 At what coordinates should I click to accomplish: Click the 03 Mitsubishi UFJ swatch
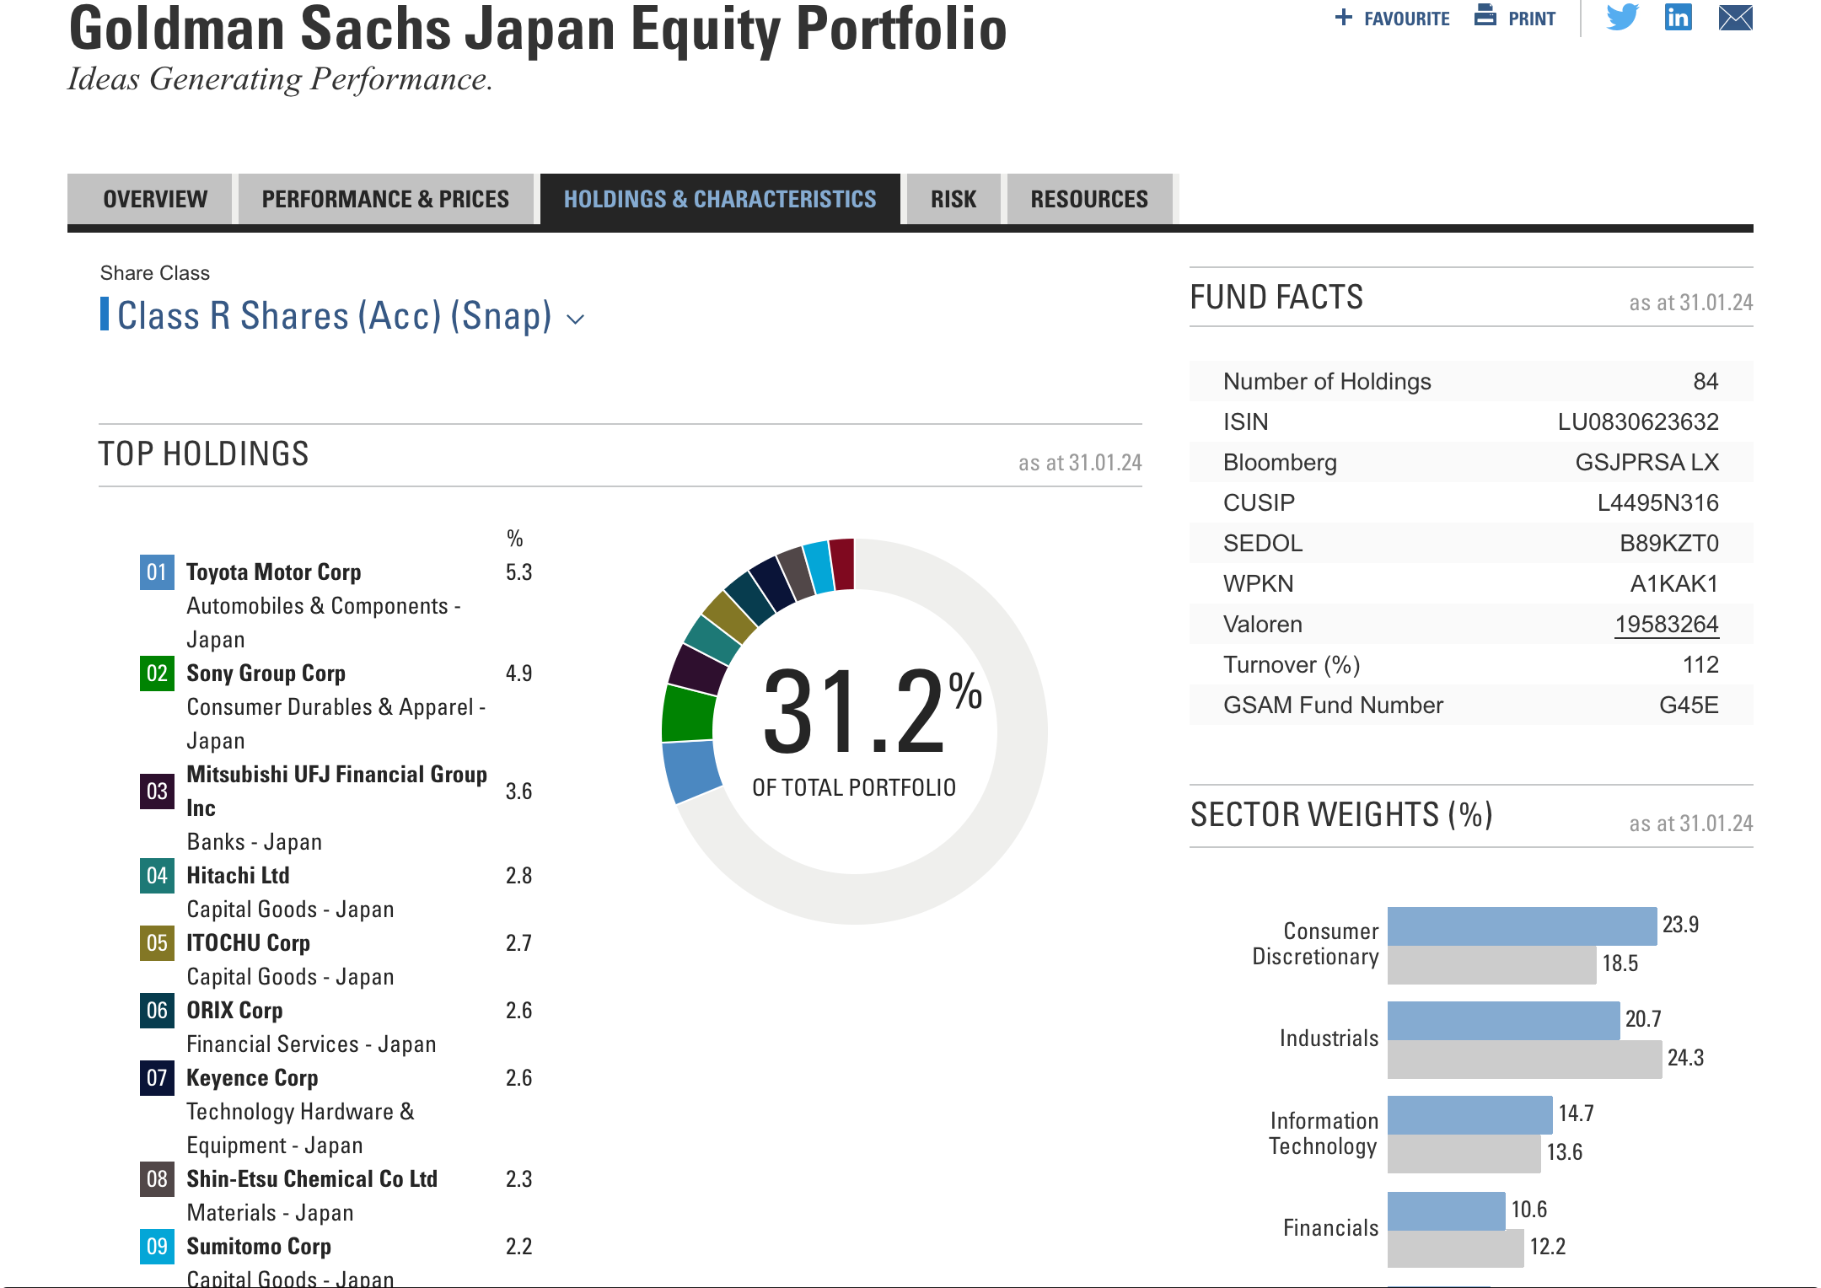coord(157,792)
